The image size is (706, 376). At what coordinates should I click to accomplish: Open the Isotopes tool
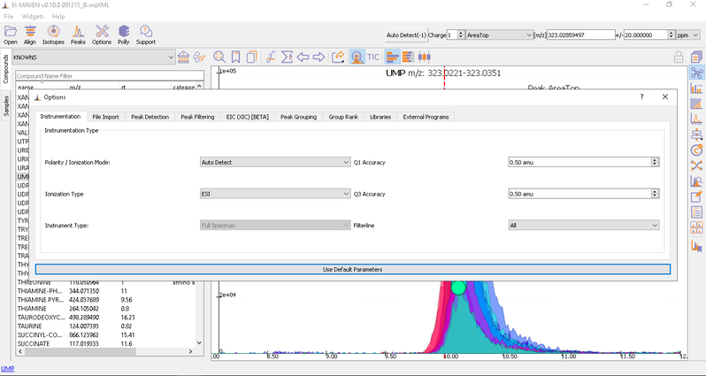53,35
